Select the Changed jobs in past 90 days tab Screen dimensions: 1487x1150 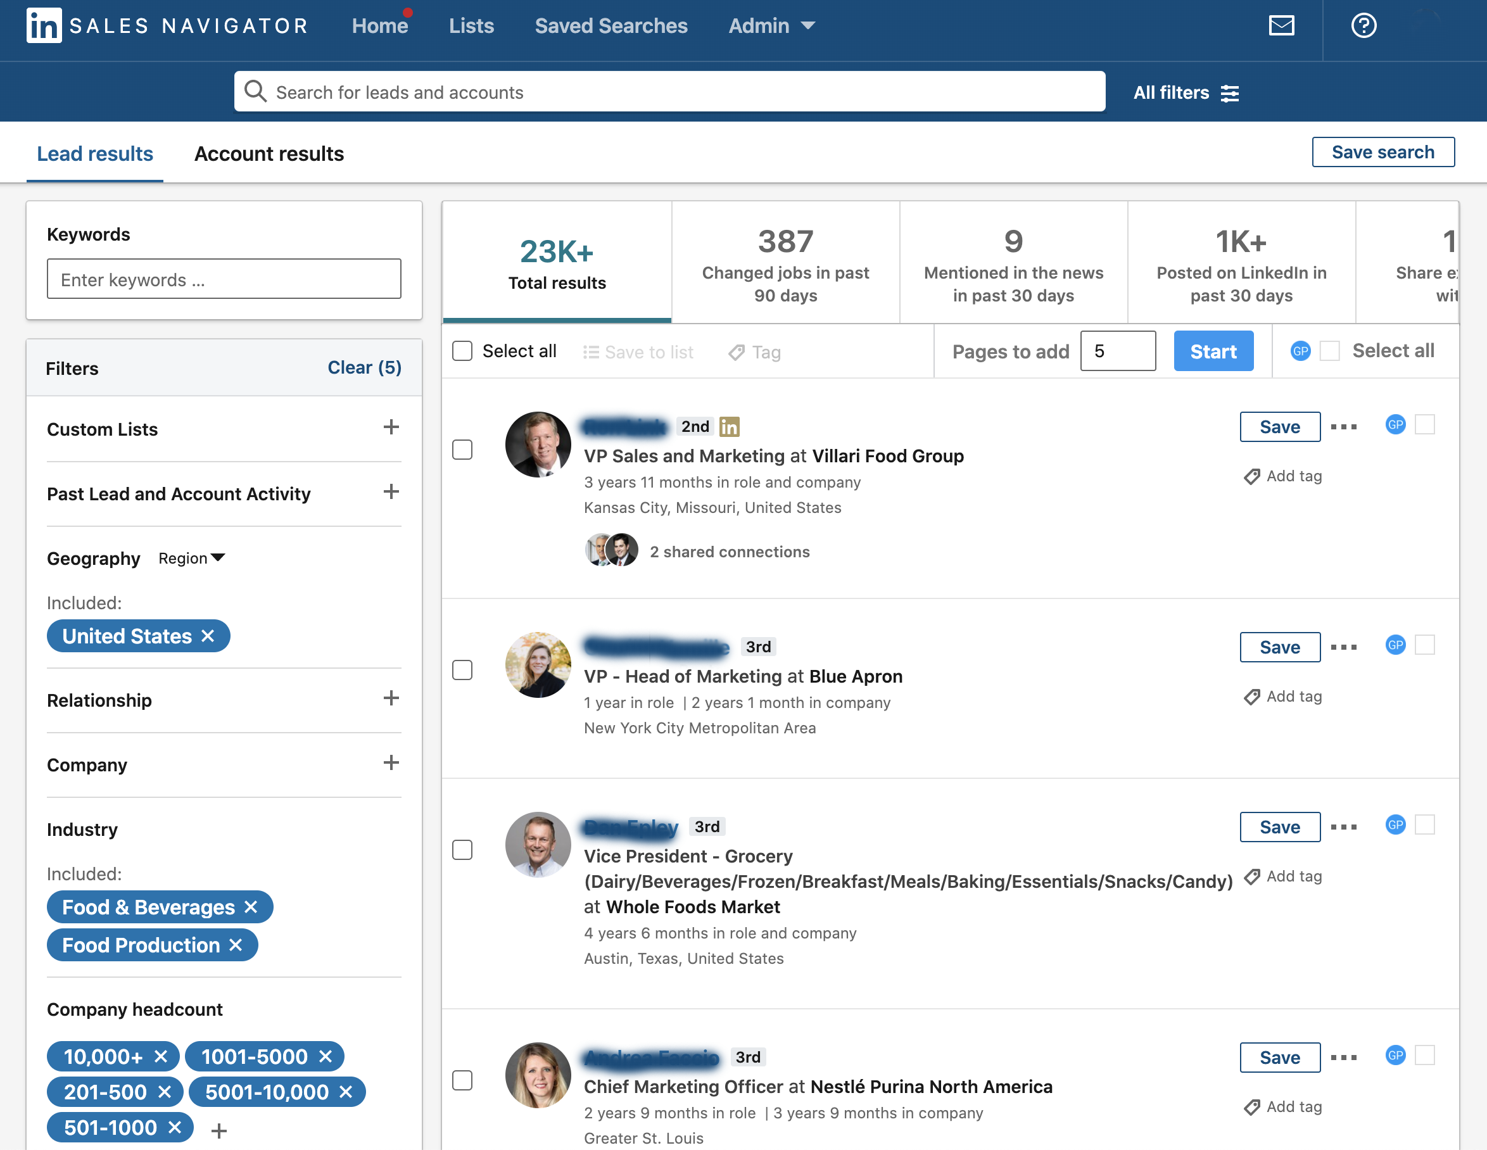point(786,262)
